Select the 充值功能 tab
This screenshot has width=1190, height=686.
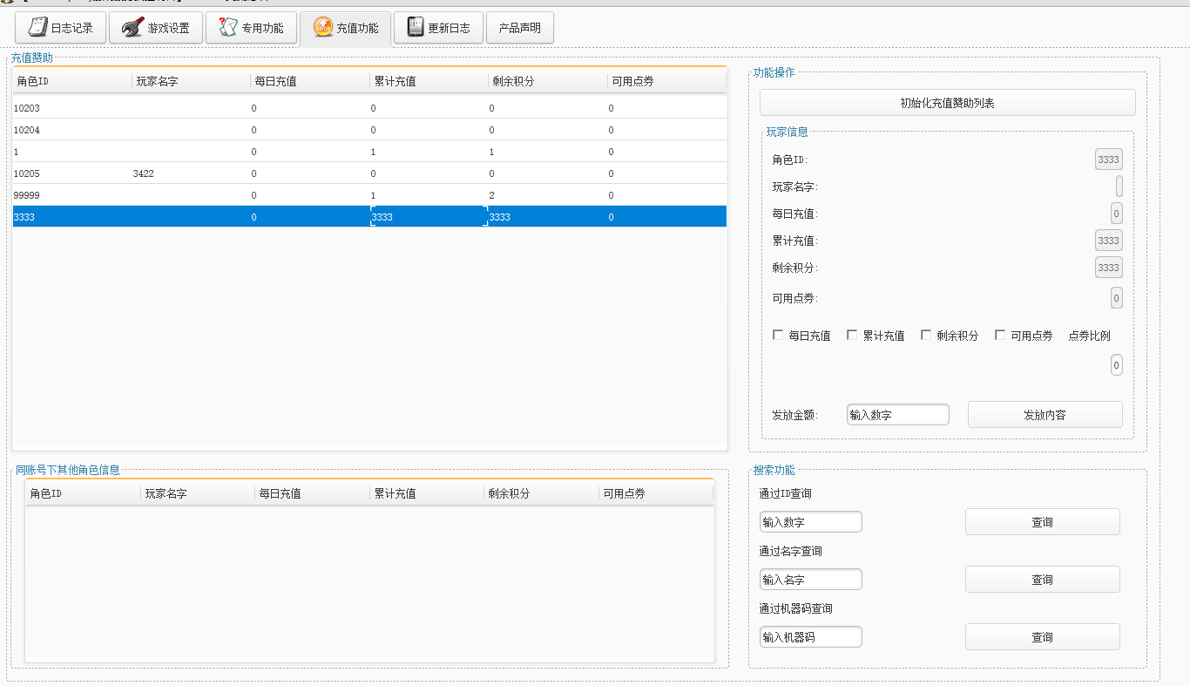(x=345, y=28)
